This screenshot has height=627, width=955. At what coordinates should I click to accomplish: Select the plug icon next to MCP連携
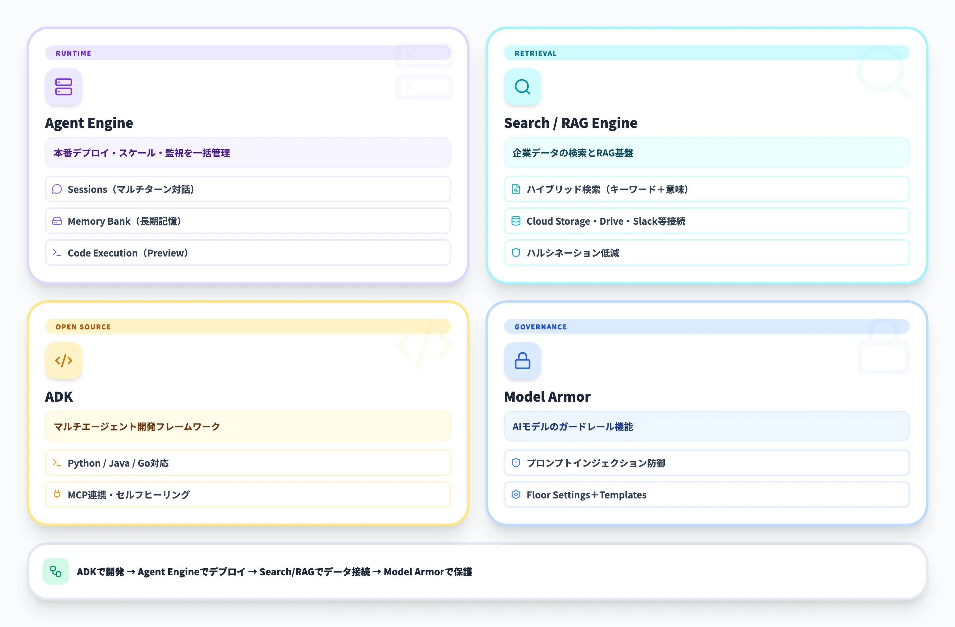click(57, 494)
